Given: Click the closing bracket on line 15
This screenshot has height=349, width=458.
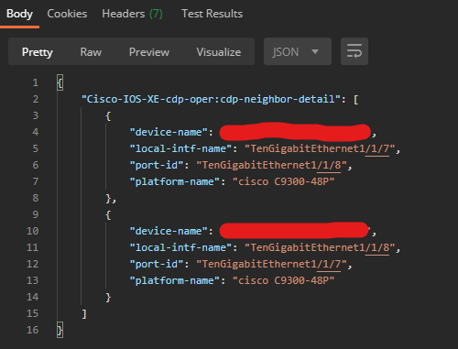Looking at the screenshot, I should (x=84, y=313).
